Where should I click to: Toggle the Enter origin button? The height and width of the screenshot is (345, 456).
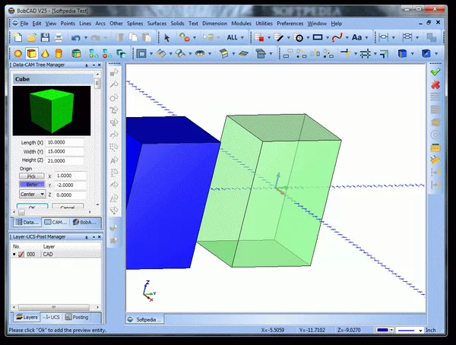tap(31, 184)
